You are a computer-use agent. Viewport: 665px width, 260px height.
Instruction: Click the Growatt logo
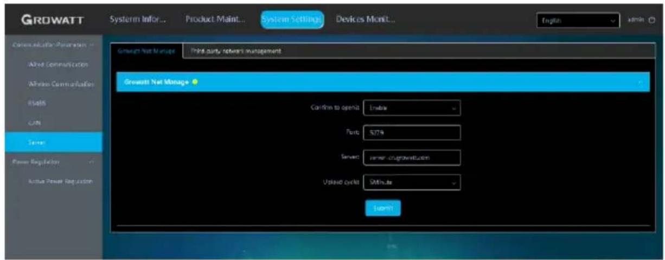pos(53,20)
